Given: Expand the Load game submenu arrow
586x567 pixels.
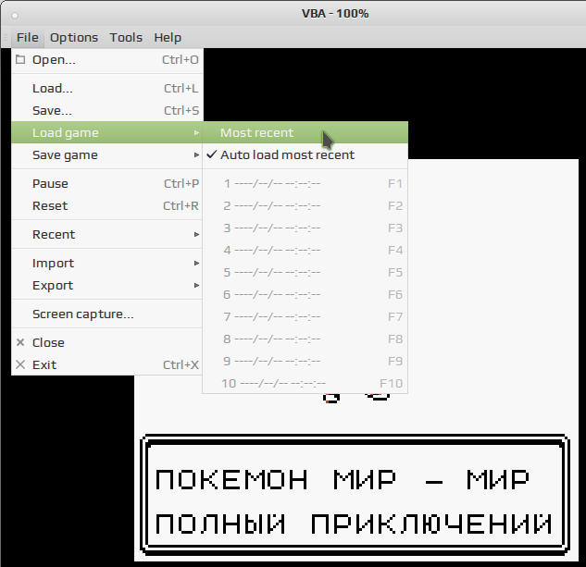Looking at the screenshot, I should tap(196, 132).
